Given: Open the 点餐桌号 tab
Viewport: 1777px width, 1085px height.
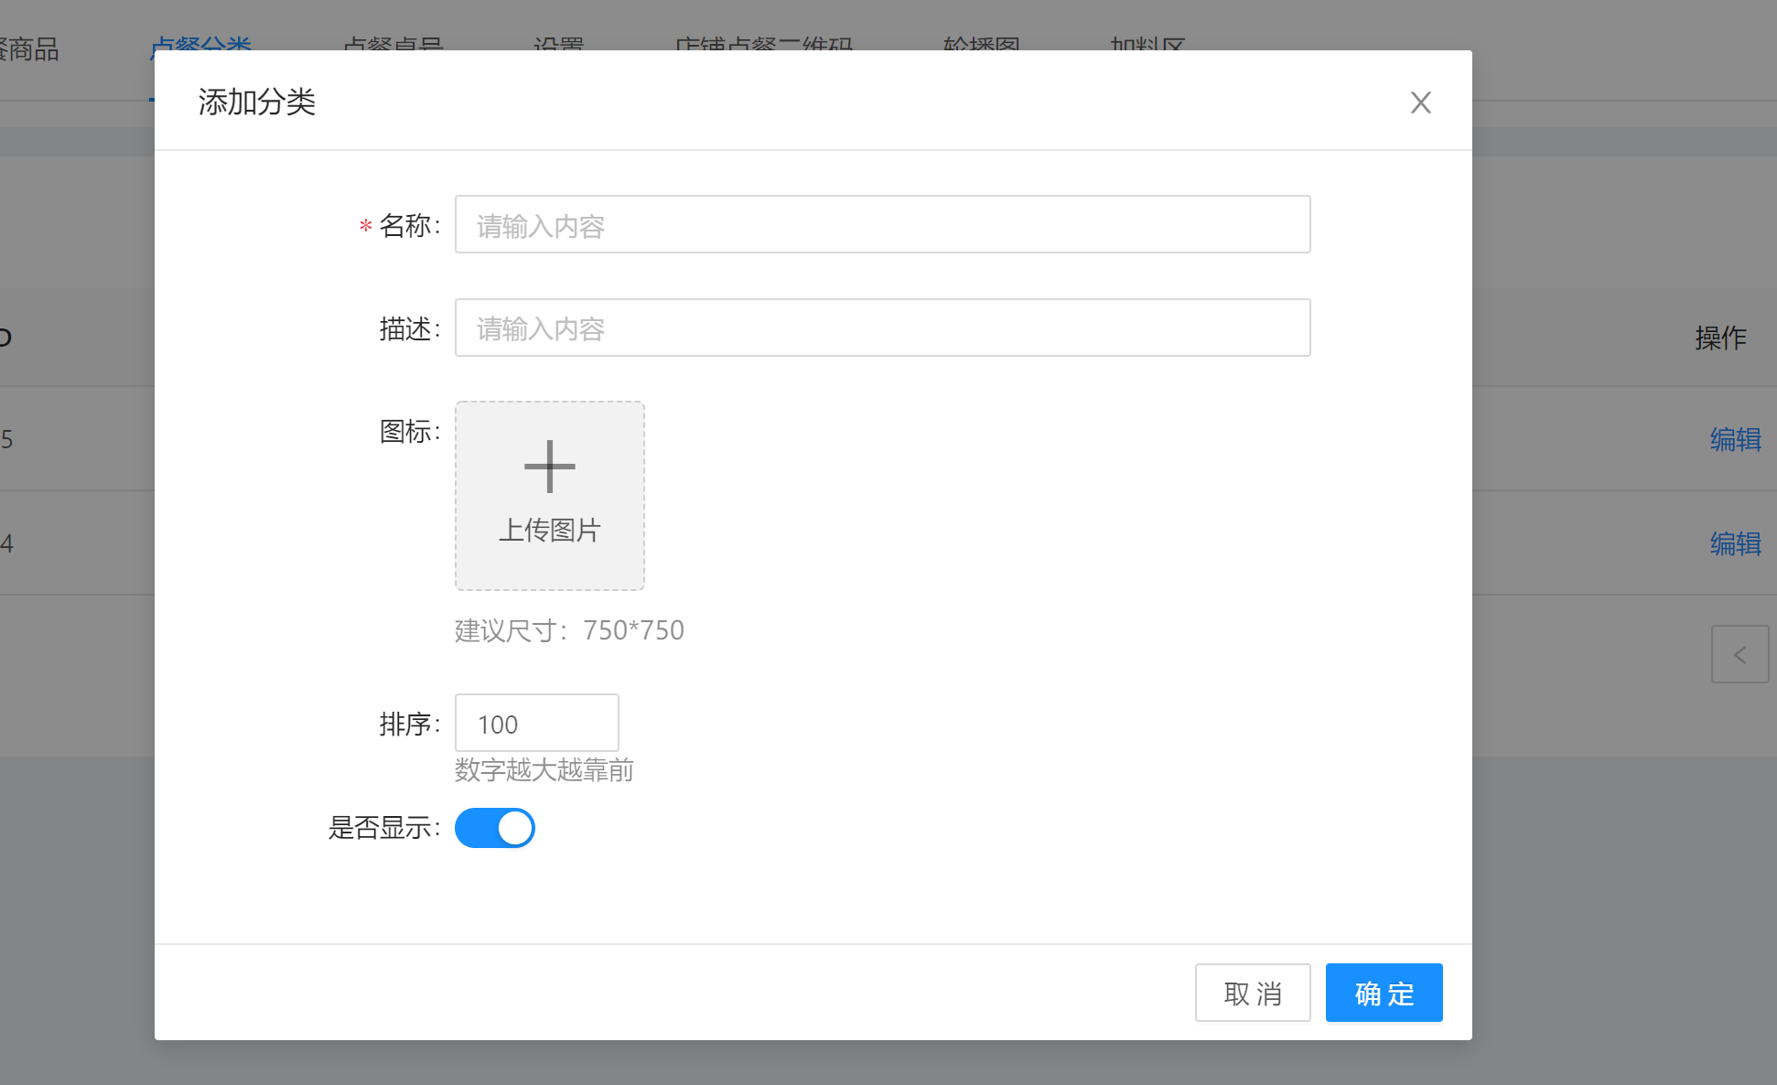Looking at the screenshot, I should click(393, 43).
